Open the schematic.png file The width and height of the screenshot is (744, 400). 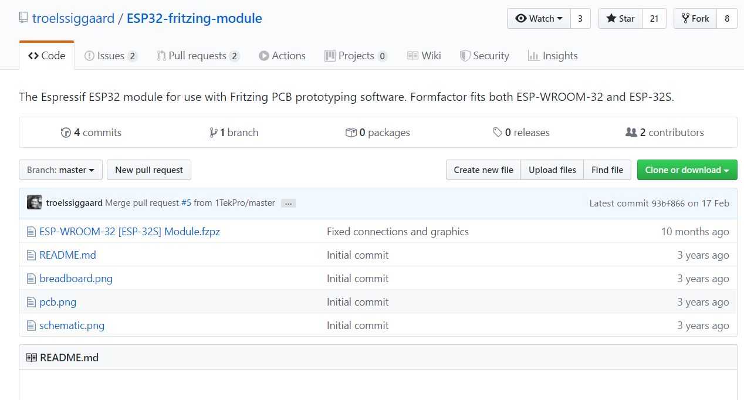(x=72, y=326)
